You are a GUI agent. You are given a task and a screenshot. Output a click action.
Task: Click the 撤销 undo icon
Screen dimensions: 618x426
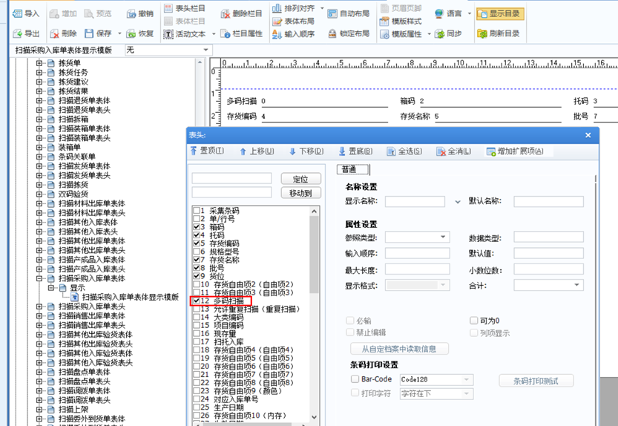coord(131,14)
